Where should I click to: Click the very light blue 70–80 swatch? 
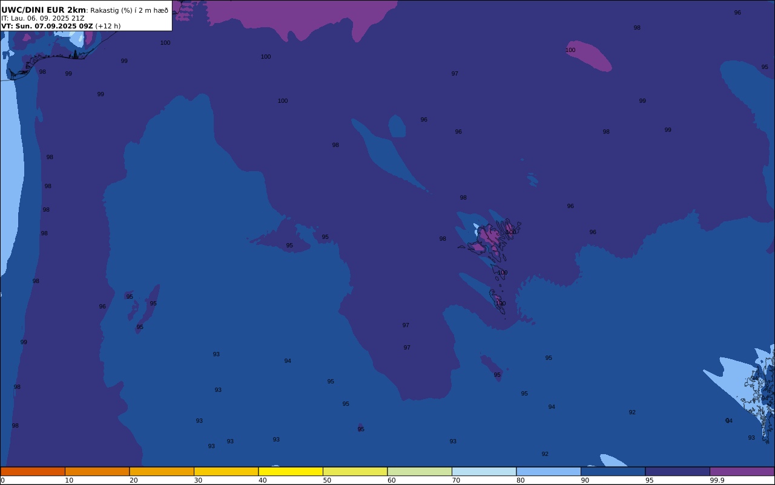tap(484, 471)
